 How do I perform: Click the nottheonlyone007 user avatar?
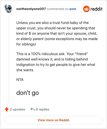[x=9, y=9]
